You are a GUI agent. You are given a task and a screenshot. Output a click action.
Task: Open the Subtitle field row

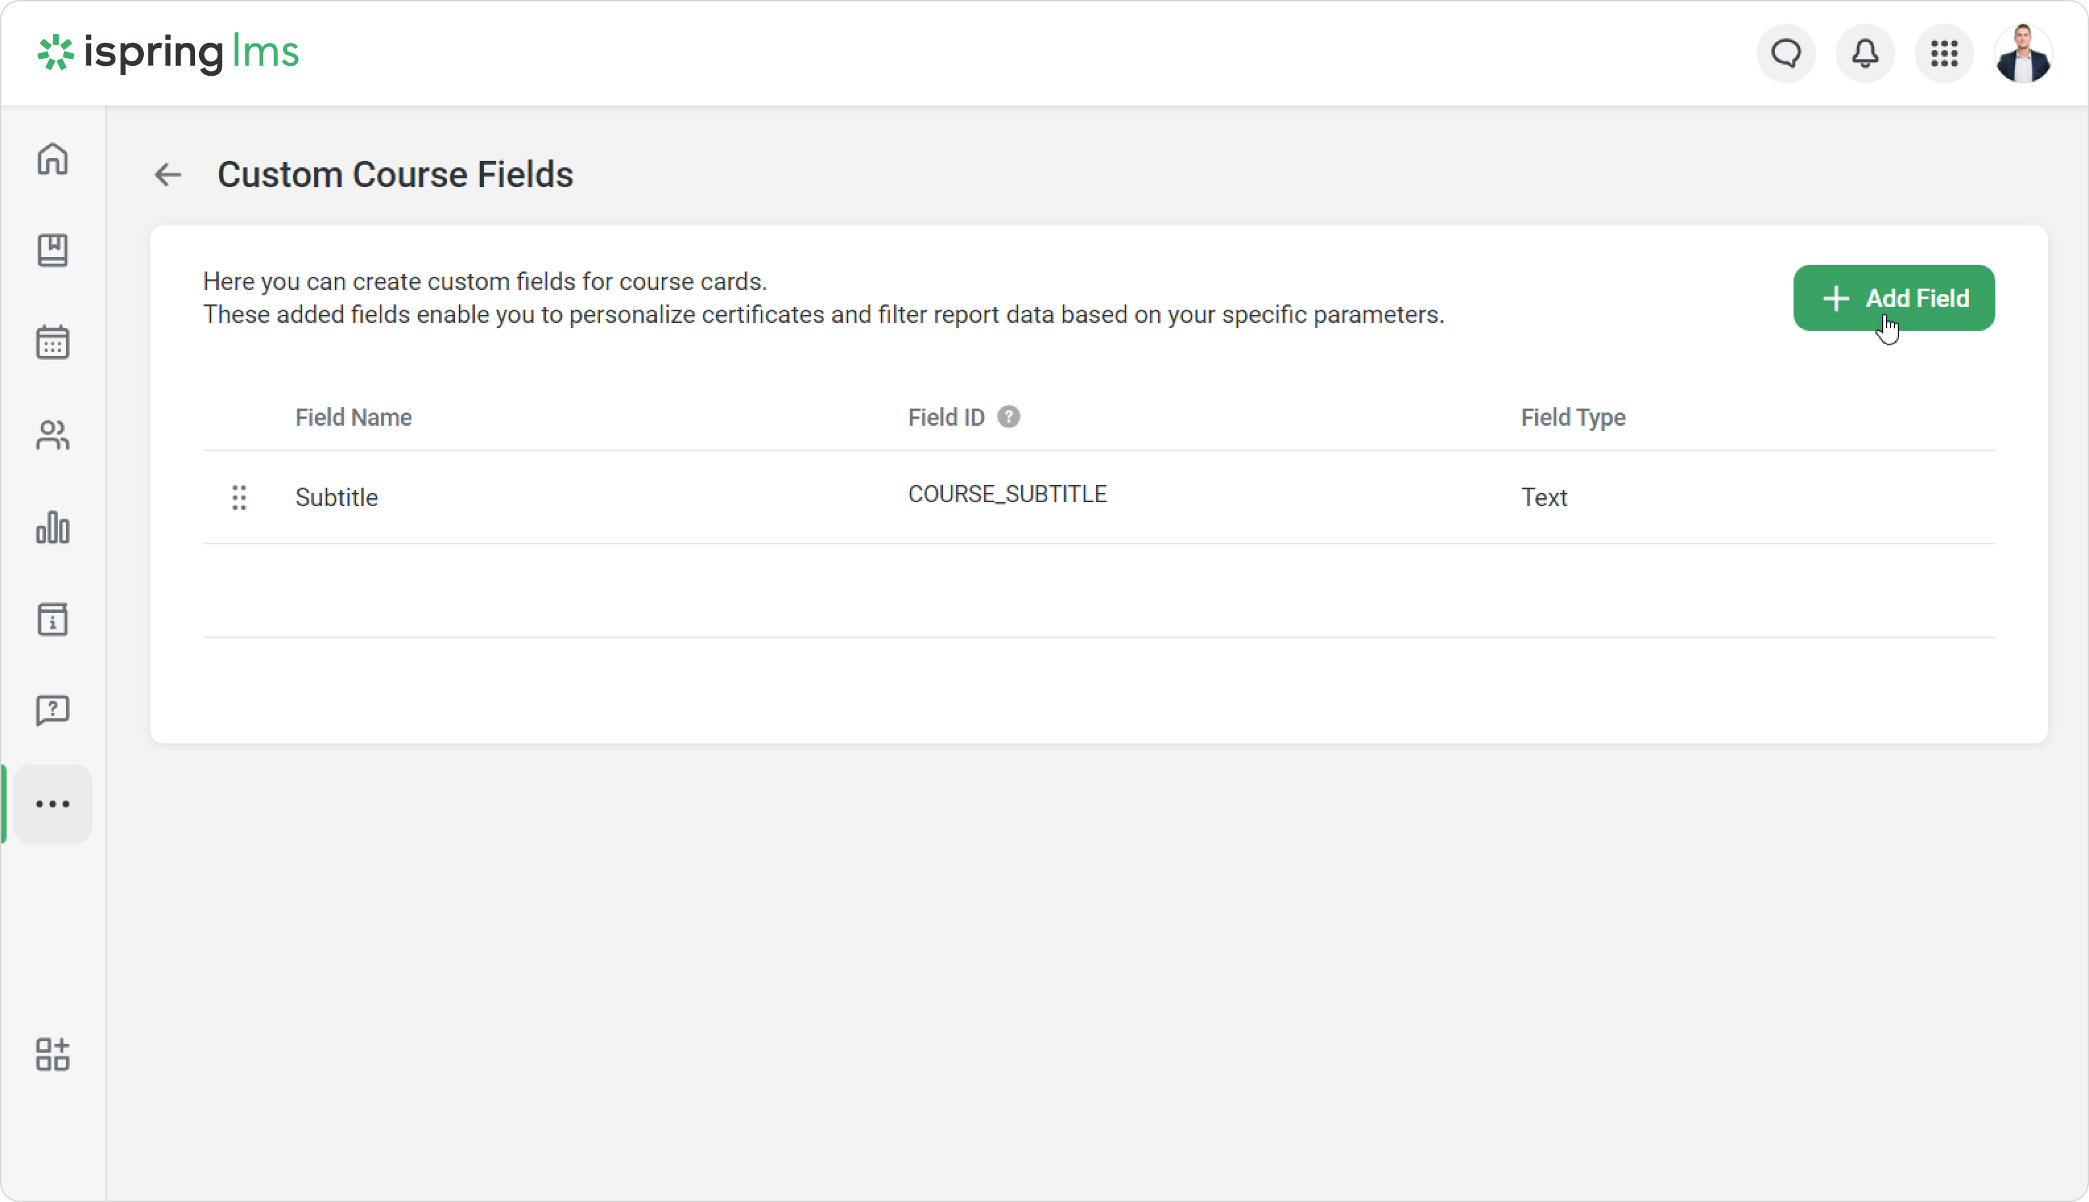336,497
